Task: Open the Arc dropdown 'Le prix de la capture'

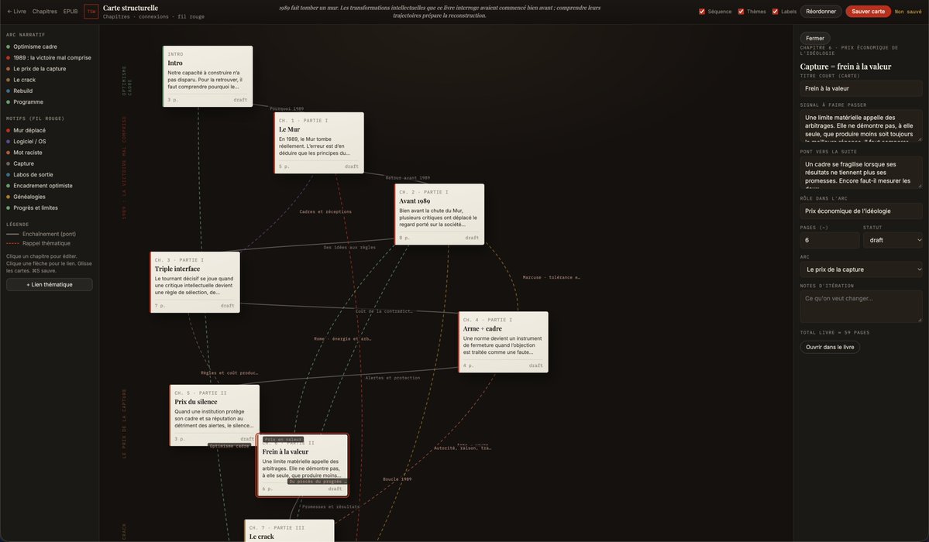Action: click(861, 269)
